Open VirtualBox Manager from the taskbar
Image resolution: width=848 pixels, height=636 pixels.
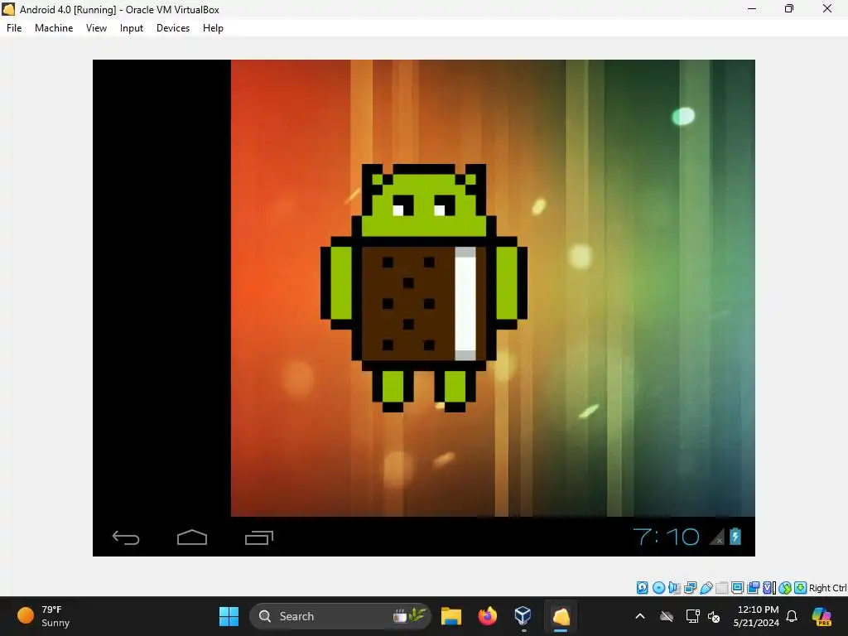coord(523,616)
